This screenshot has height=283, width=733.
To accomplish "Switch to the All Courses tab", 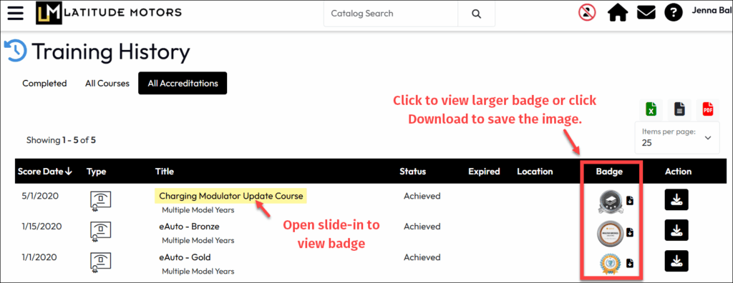I will [x=107, y=84].
